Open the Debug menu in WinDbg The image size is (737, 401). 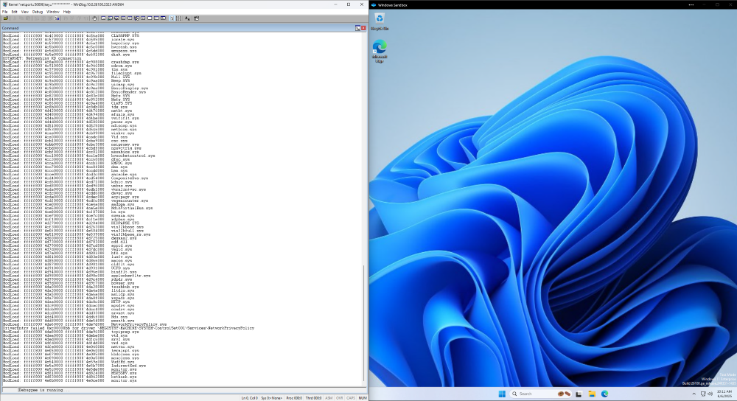coord(38,12)
